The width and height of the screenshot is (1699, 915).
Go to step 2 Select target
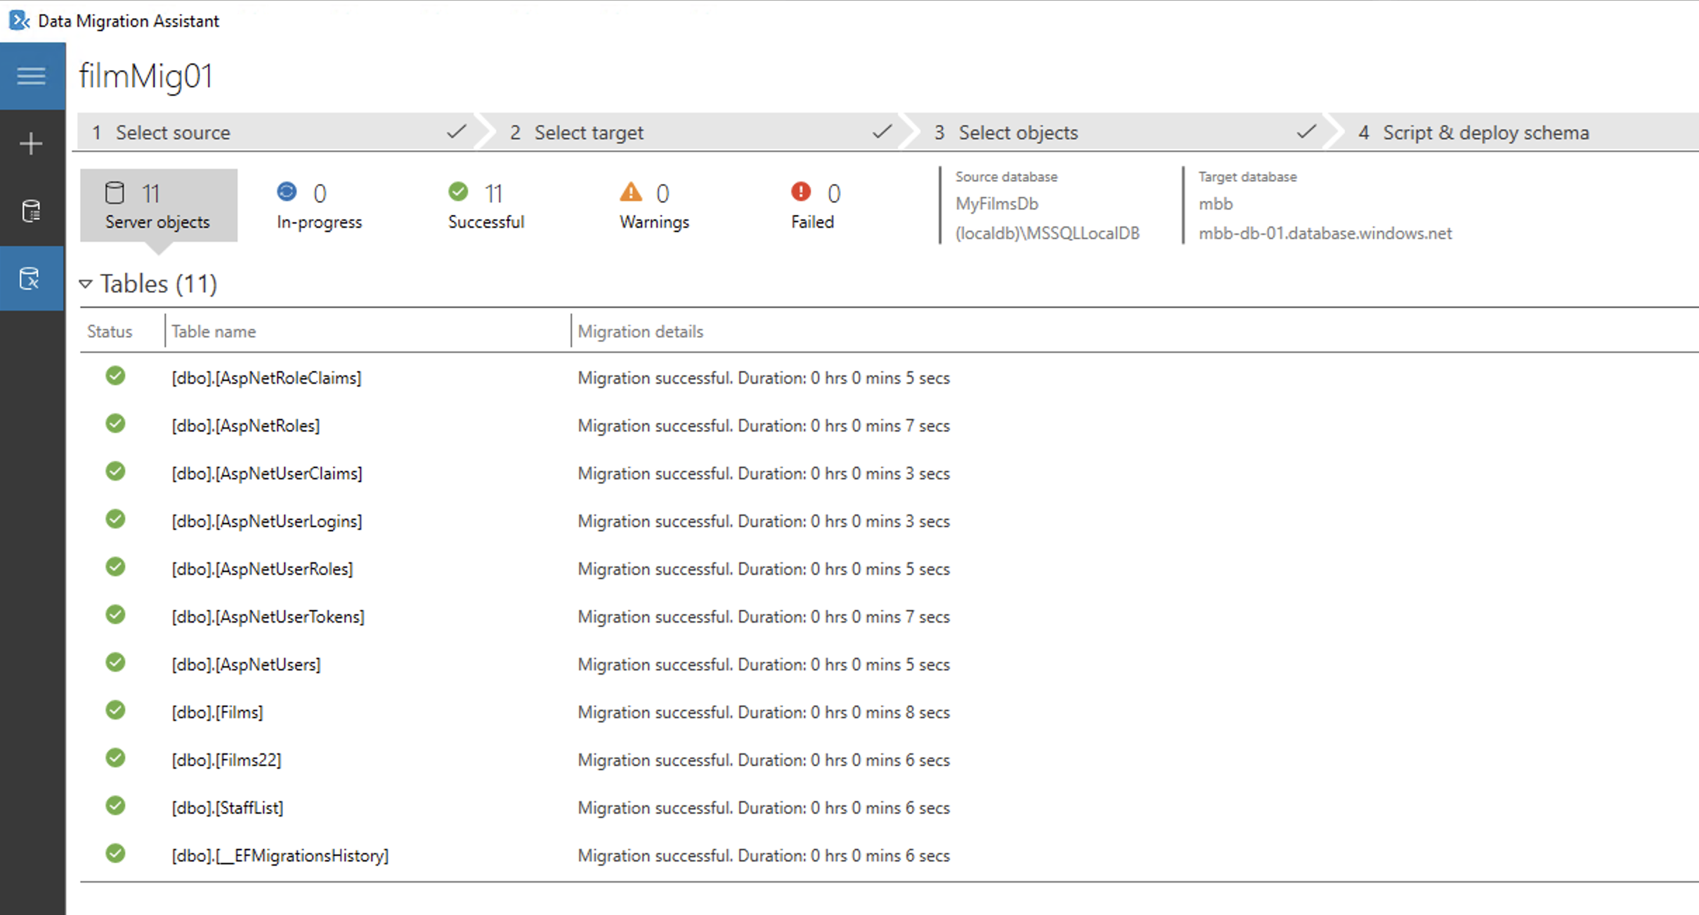(589, 132)
